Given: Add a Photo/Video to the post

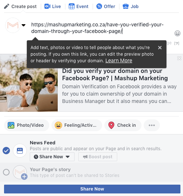Looking at the screenshot, I should [26, 125].
